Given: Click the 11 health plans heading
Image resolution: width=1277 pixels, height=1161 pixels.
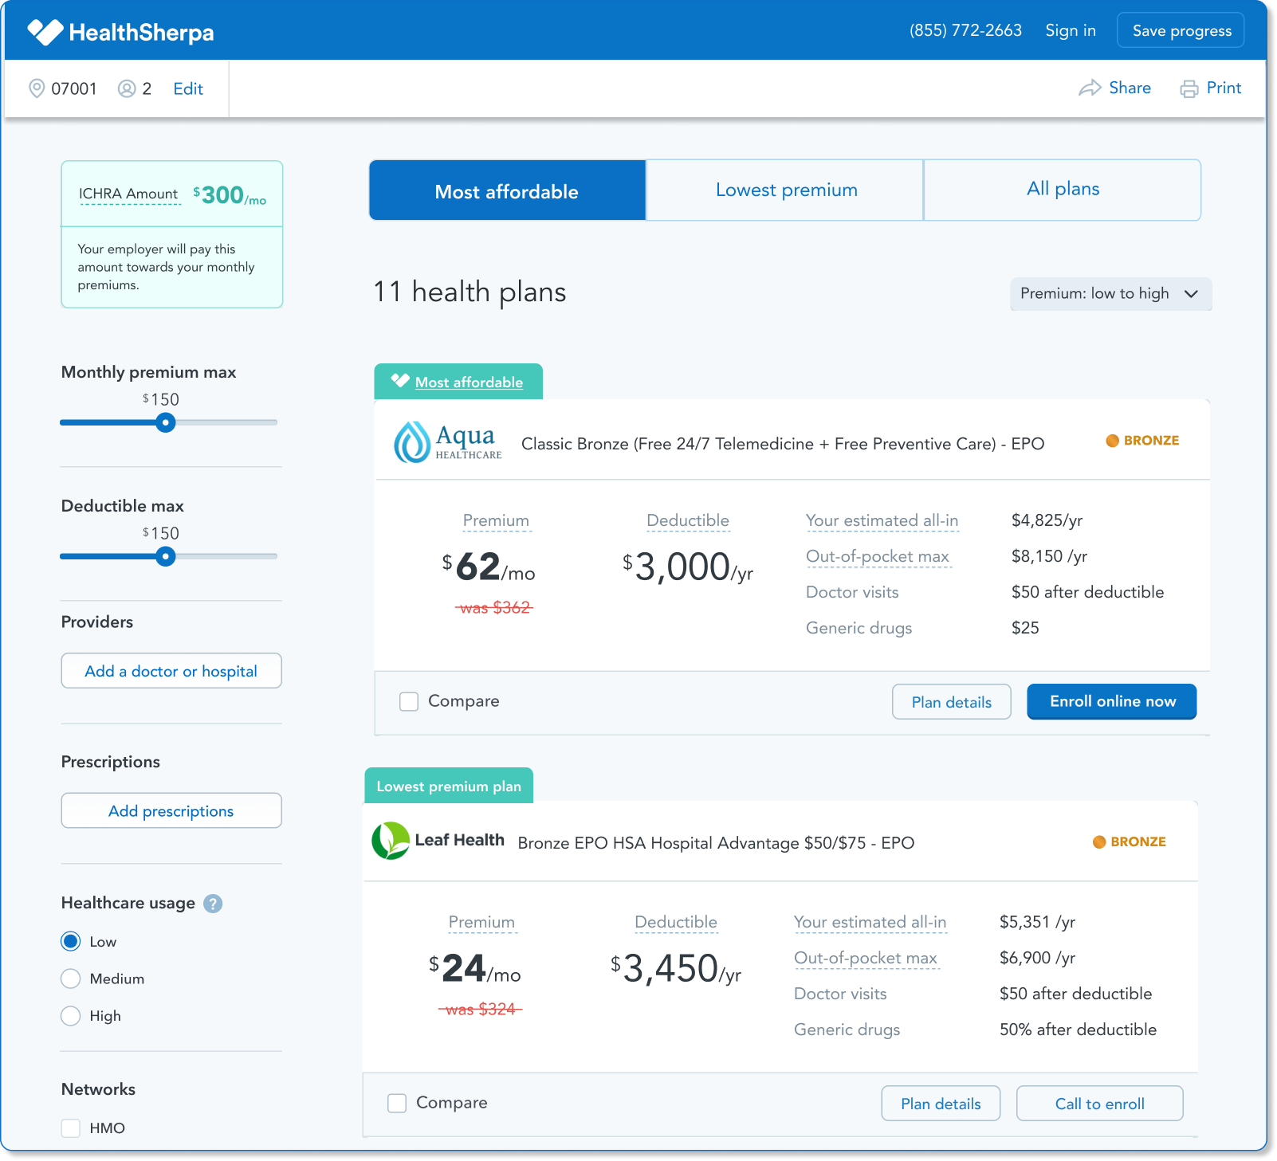Looking at the screenshot, I should pos(470,292).
